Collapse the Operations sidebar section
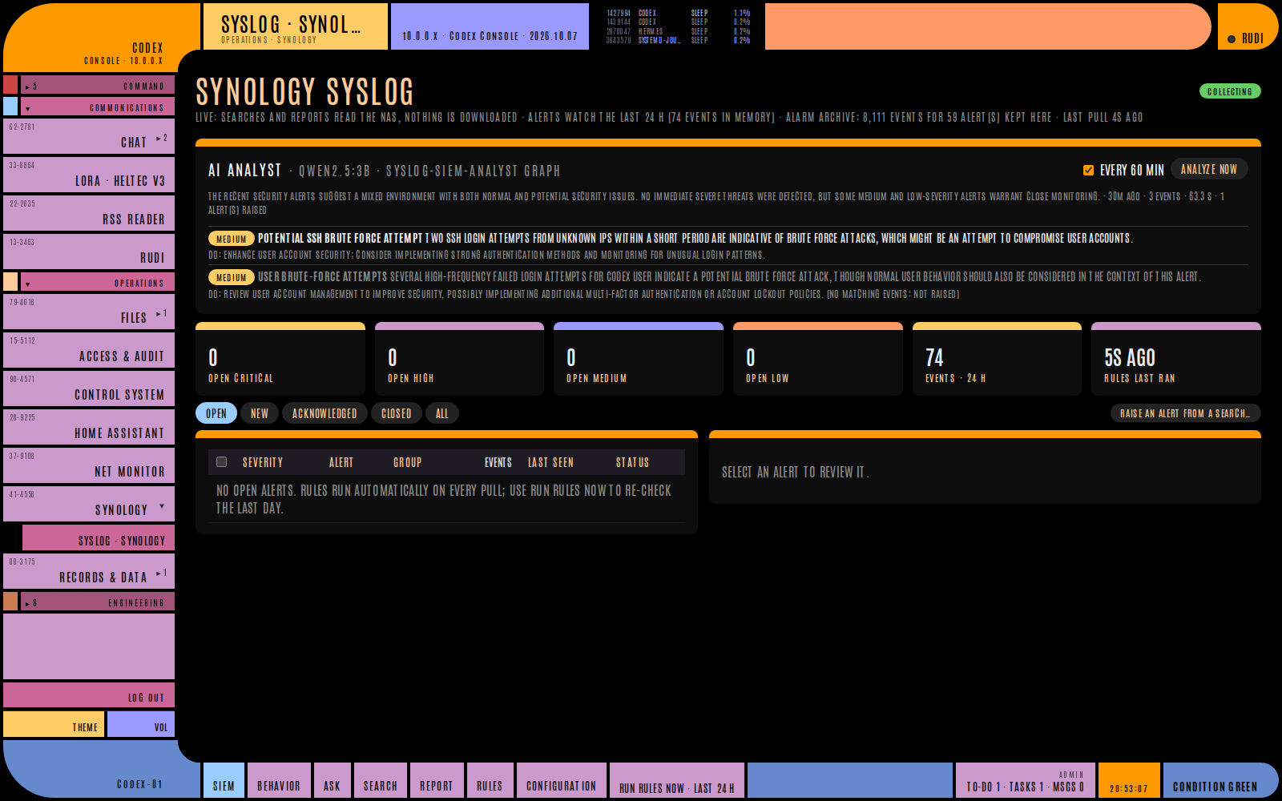 (x=97, y=282)
